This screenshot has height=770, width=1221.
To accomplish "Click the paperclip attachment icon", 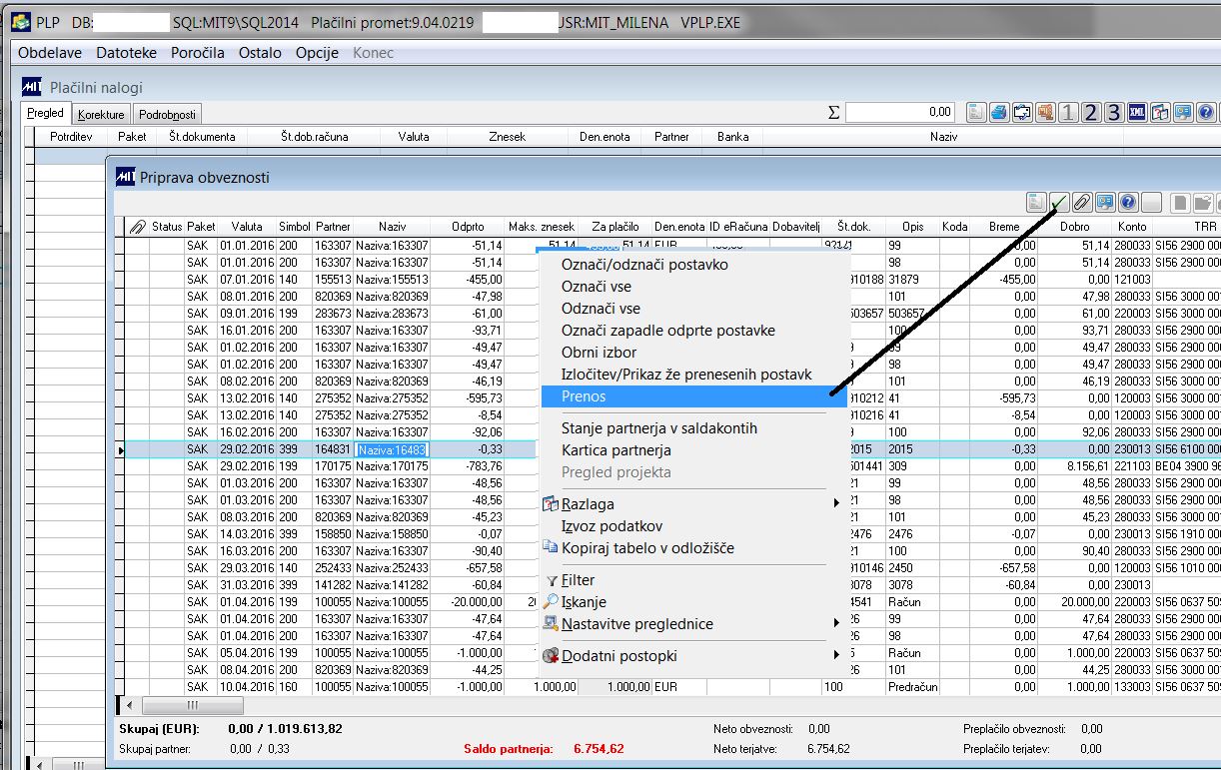I will [1082, 203].
